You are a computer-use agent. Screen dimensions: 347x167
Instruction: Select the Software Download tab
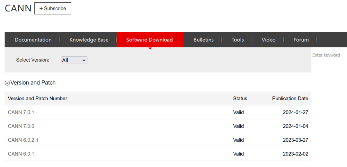pos(149,40)
